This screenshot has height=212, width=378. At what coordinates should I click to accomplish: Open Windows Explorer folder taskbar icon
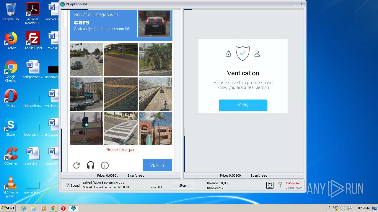pos(33,208)
